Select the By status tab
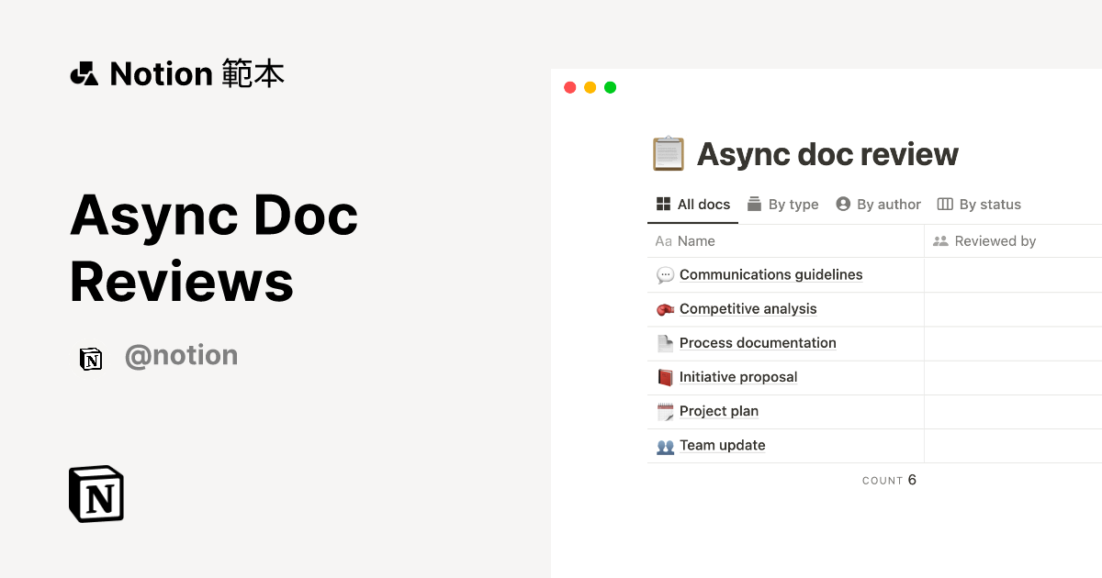 979,204
